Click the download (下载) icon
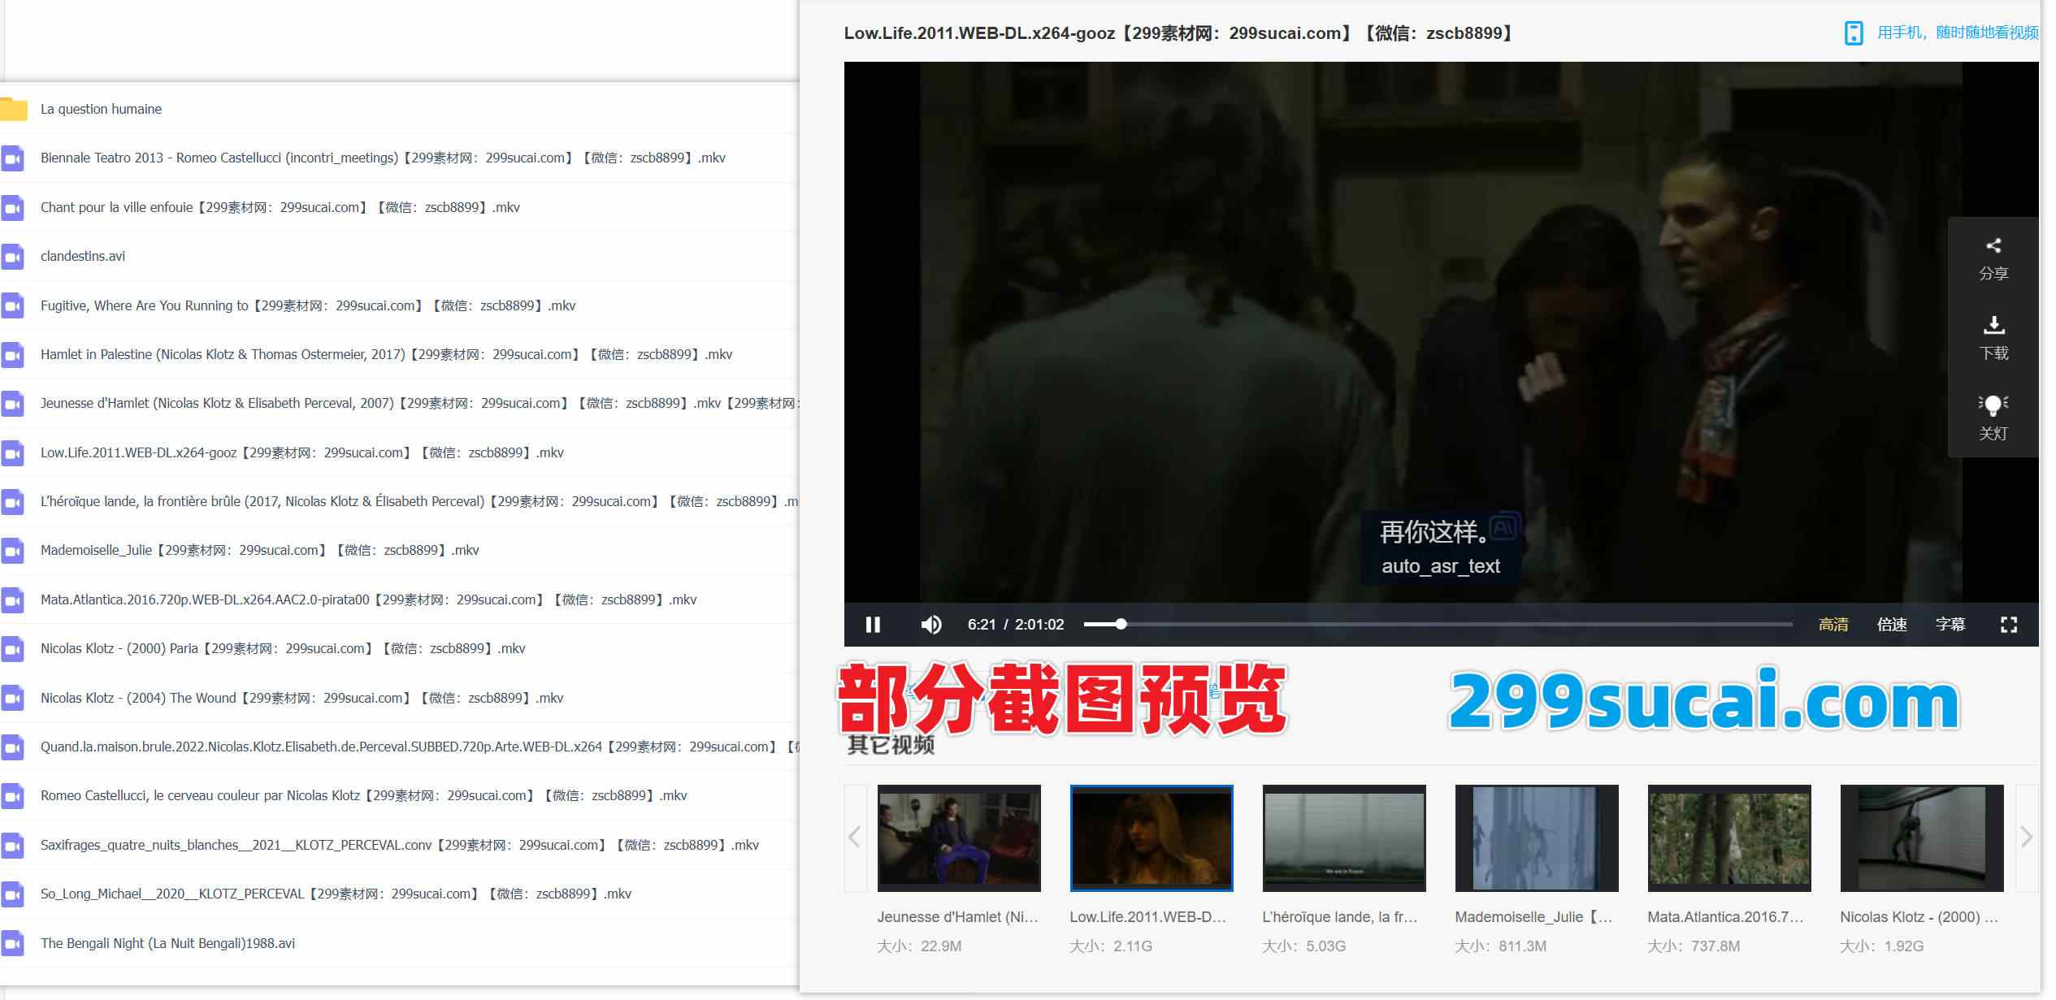The width and height of the screenshot is (2056, 1000). coord(1993,325)
